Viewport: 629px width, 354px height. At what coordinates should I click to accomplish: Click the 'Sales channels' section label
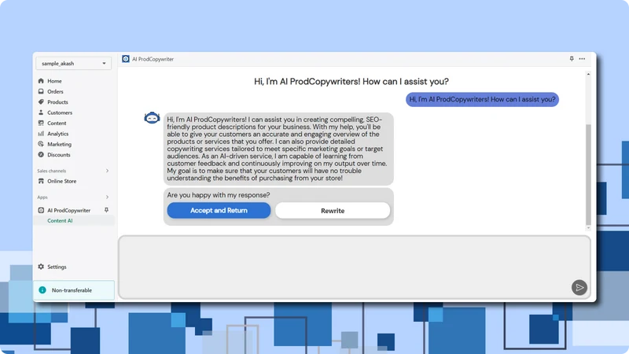(x=52, y=171)
